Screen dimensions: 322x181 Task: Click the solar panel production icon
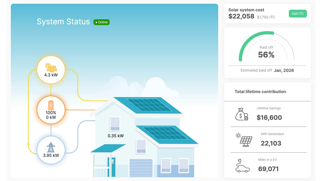51,67
